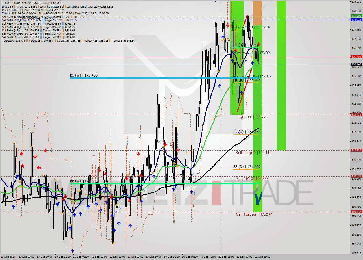Select the 'Sell %10 @ C_Entry38' row
This screenshot has height=260, width=363.
pyautogui.click(x=39, y=20)
